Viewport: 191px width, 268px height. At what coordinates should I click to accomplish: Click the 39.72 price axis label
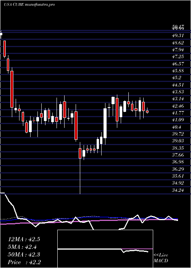click(x=178, y=134)
